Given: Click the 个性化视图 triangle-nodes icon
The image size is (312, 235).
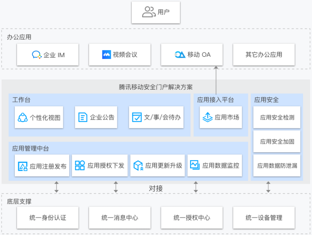Looking at the screenshot, I should coord(23,117).
